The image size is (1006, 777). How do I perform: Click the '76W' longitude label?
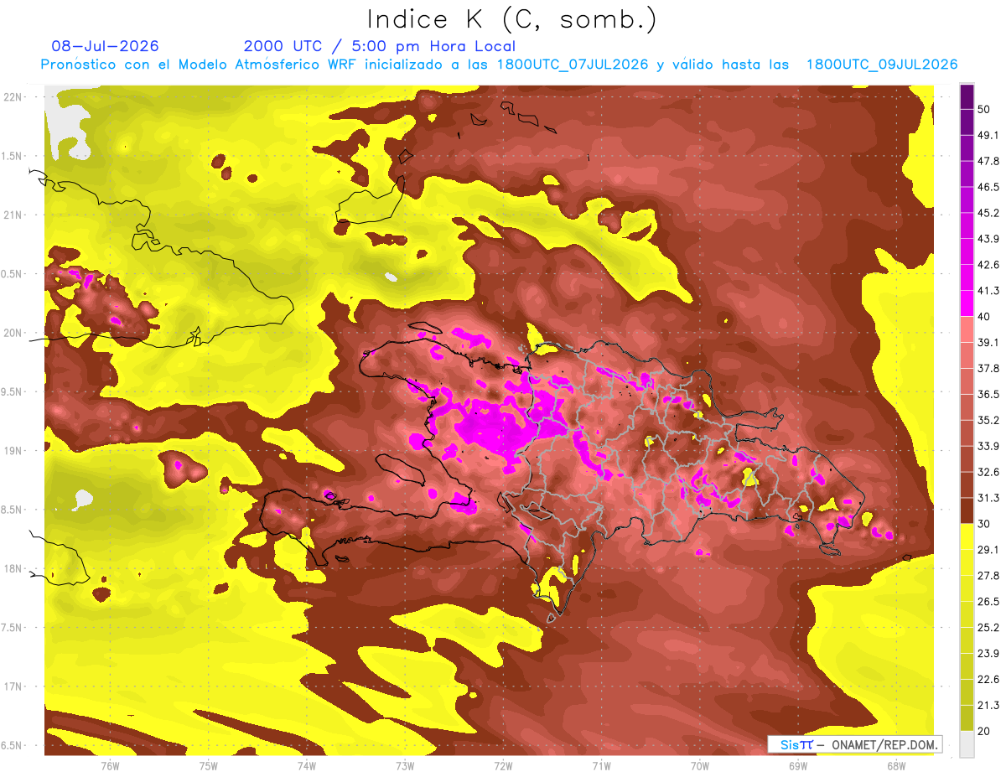(x=110, y=764)
